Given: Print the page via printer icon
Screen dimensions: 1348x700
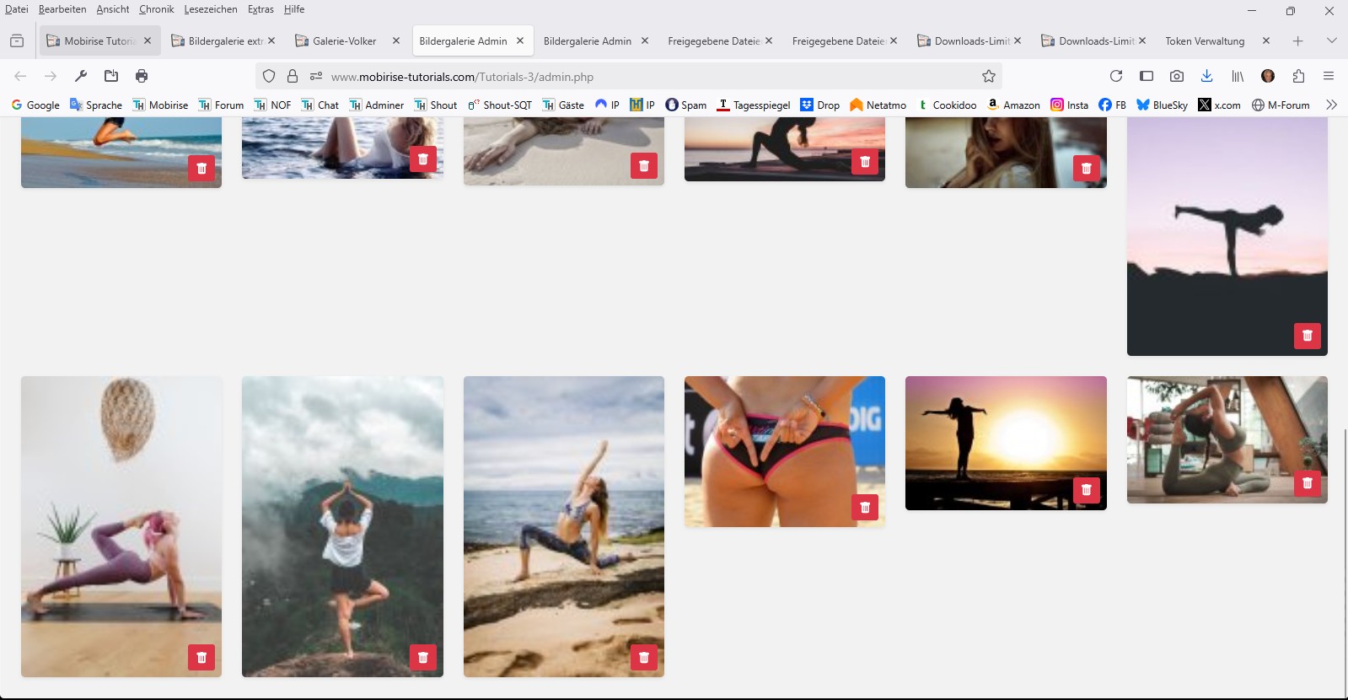Looking at the screenshot, I should 142,76.
